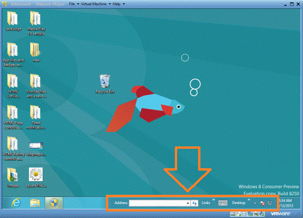Expand the Links toolbar chevron
303x218 pixels.
[213, 200]
